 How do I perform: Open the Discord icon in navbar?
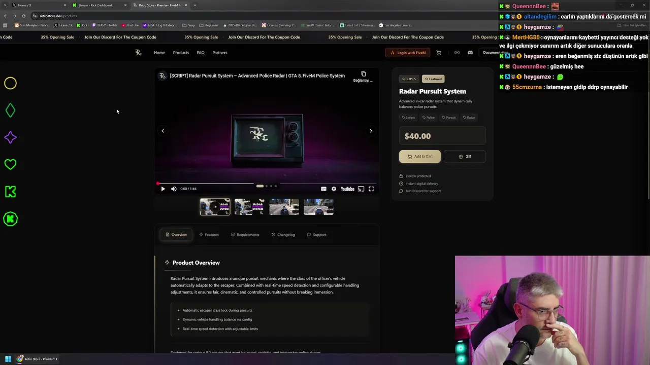click(x=470, y=52)
